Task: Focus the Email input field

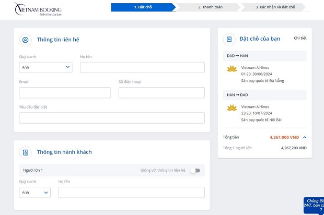Action: point(65,92)
